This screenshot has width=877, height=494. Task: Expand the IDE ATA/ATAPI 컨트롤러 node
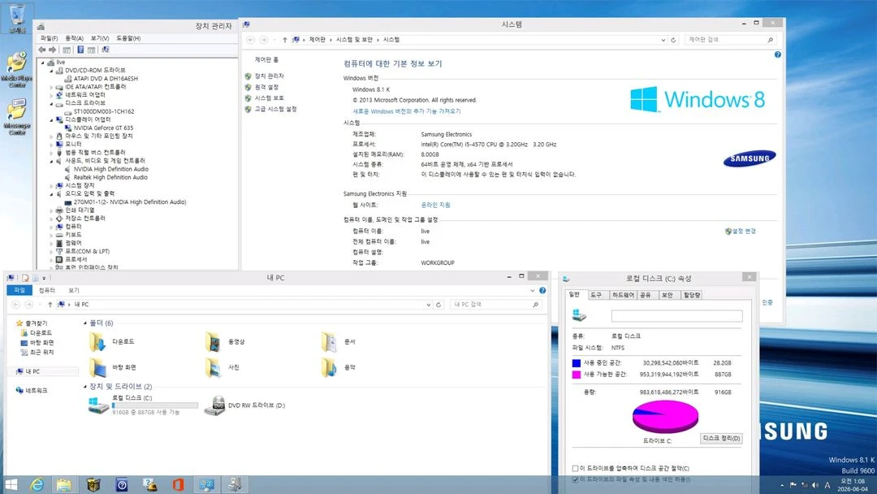51,87
